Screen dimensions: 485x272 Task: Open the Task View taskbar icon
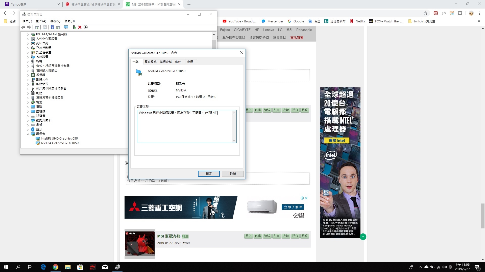point(30,267)
